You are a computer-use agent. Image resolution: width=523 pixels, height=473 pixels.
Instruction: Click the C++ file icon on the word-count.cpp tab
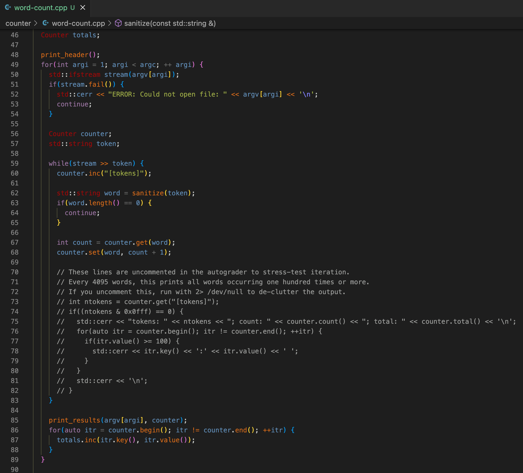tap(8, 7)
